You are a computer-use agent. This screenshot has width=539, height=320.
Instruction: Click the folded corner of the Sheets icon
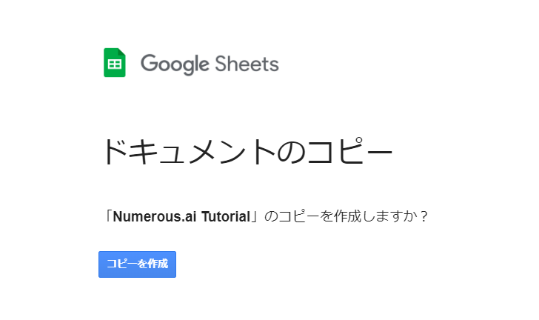pos(122,52)
